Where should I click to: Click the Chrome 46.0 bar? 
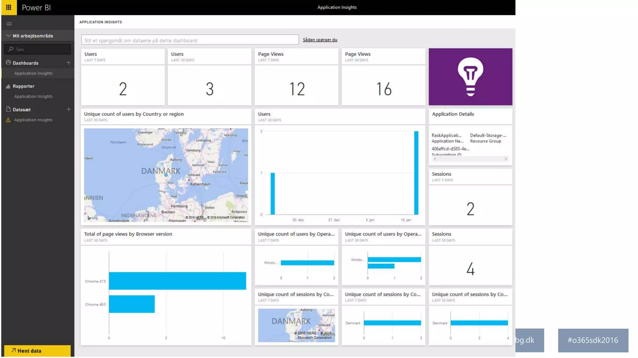132,304
